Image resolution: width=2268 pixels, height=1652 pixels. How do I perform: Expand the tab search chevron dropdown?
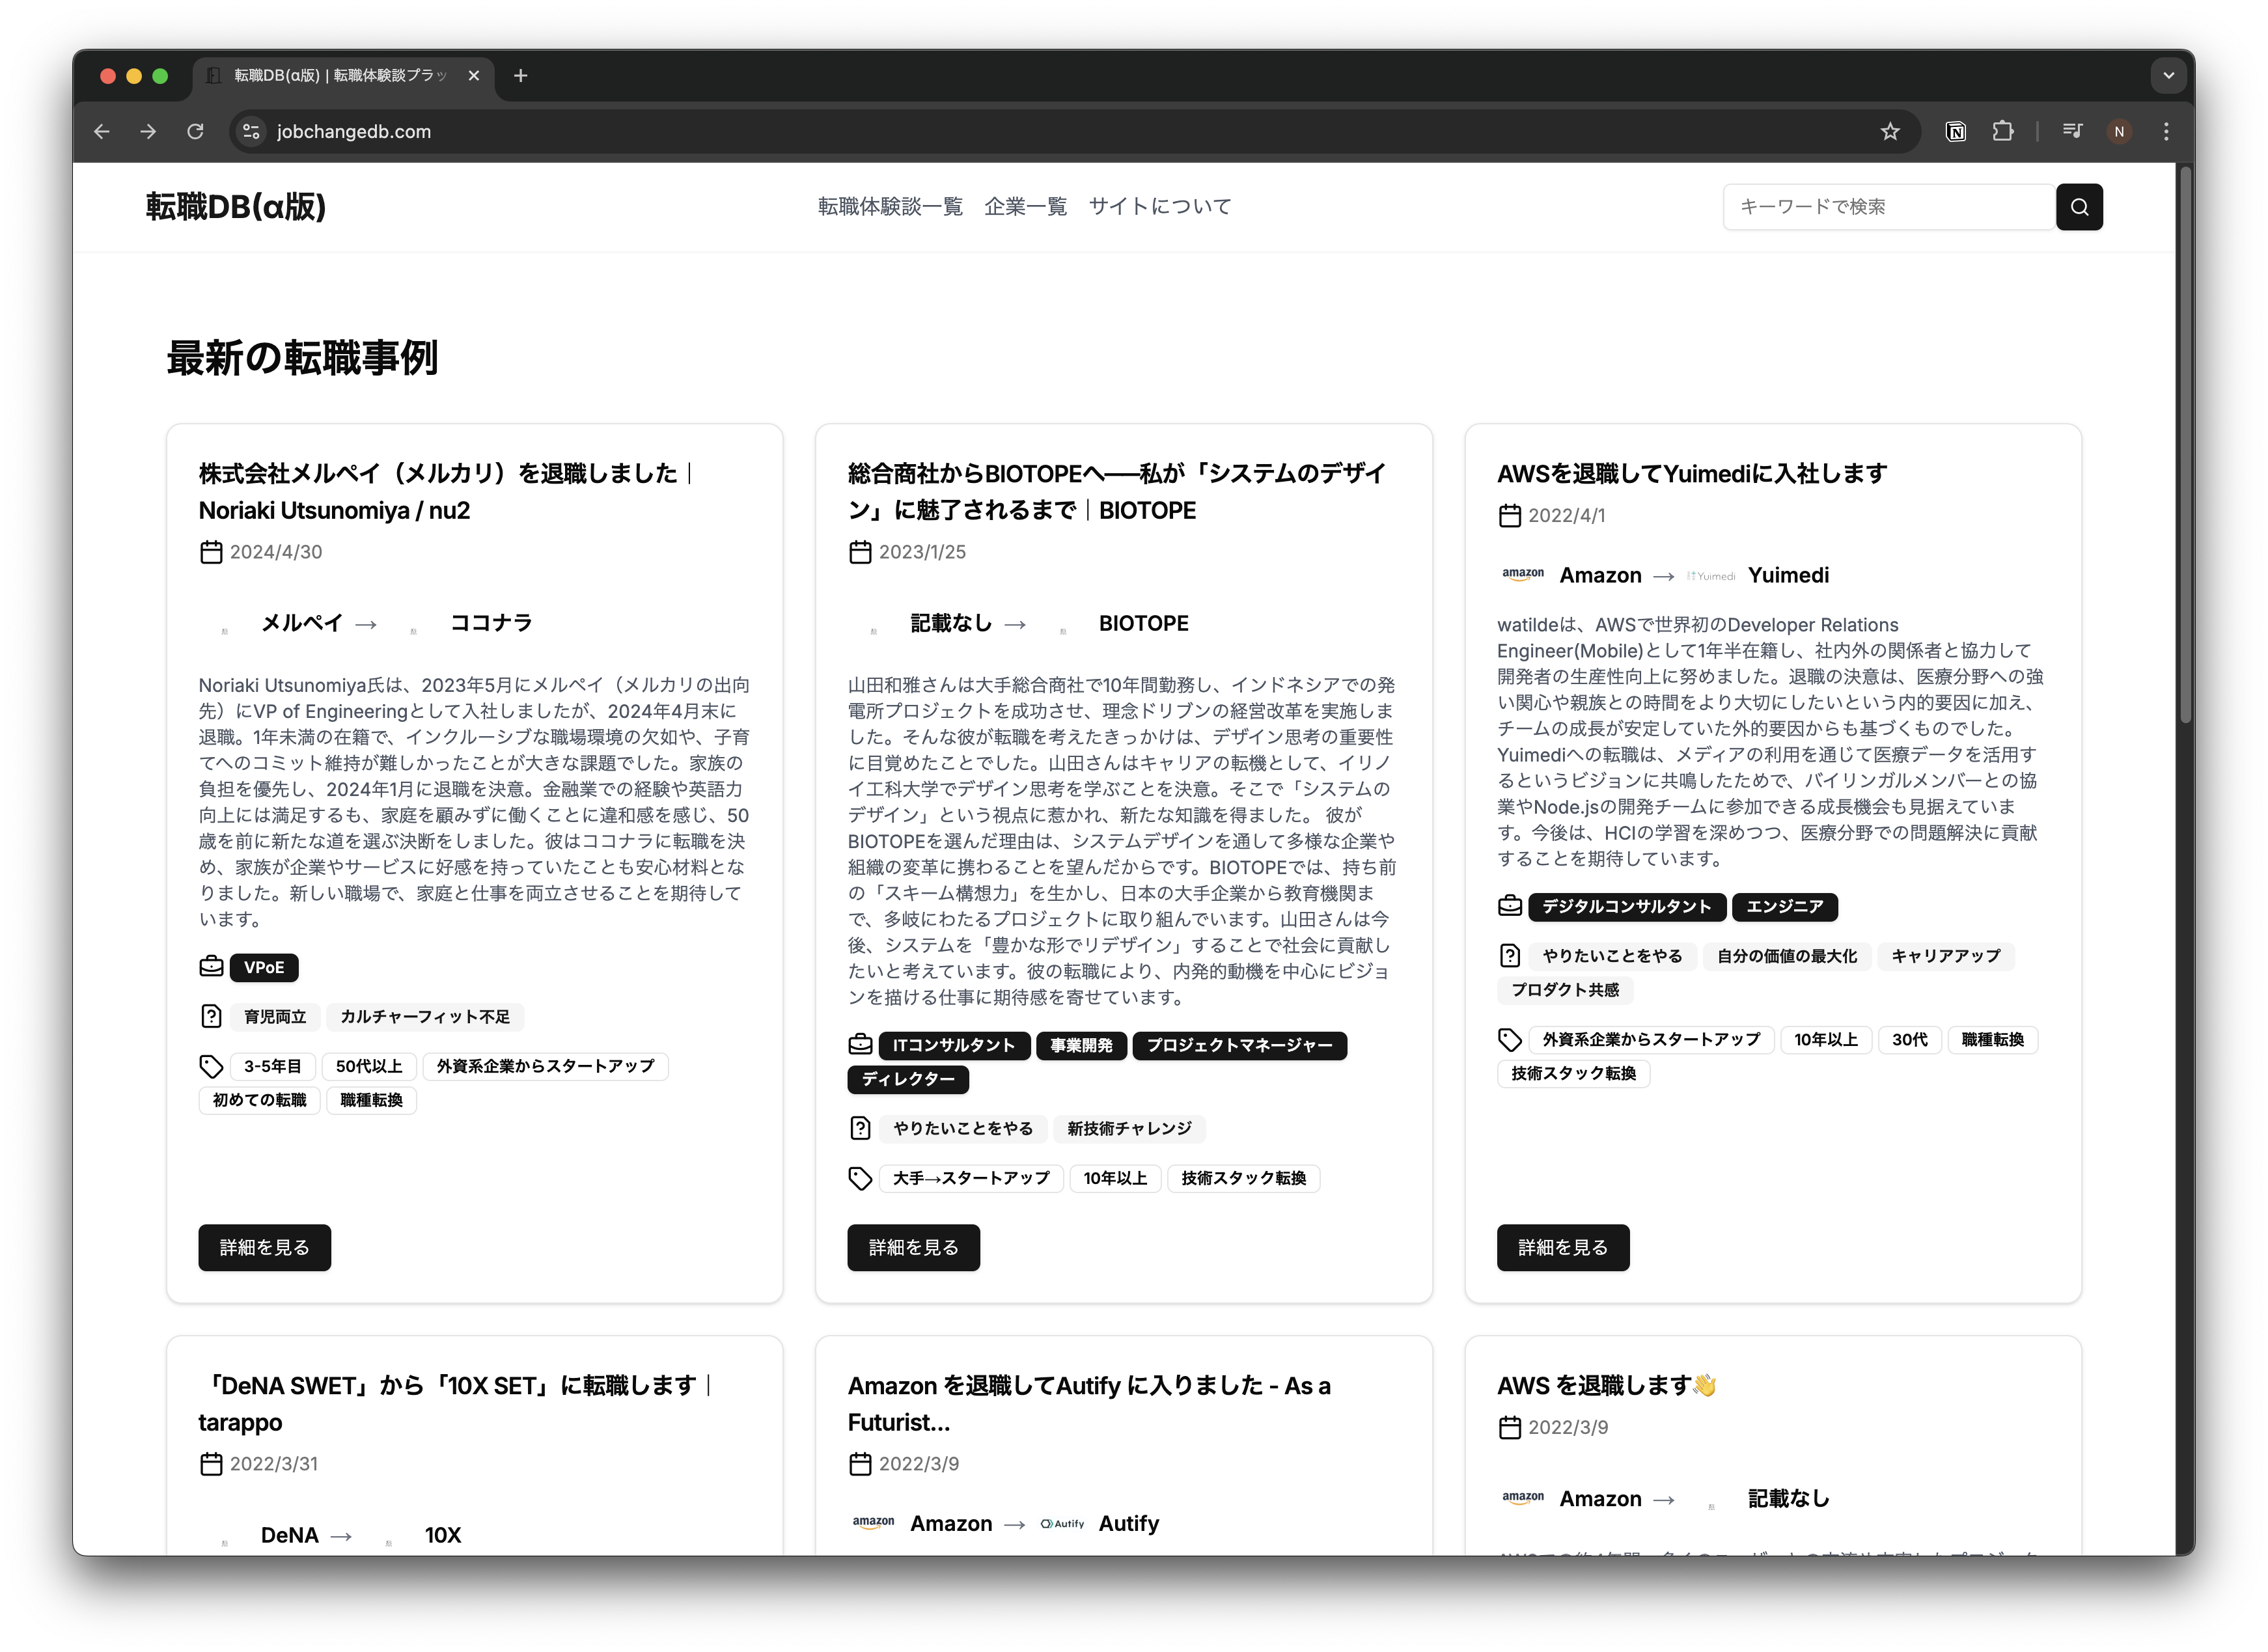[2168, 76]
